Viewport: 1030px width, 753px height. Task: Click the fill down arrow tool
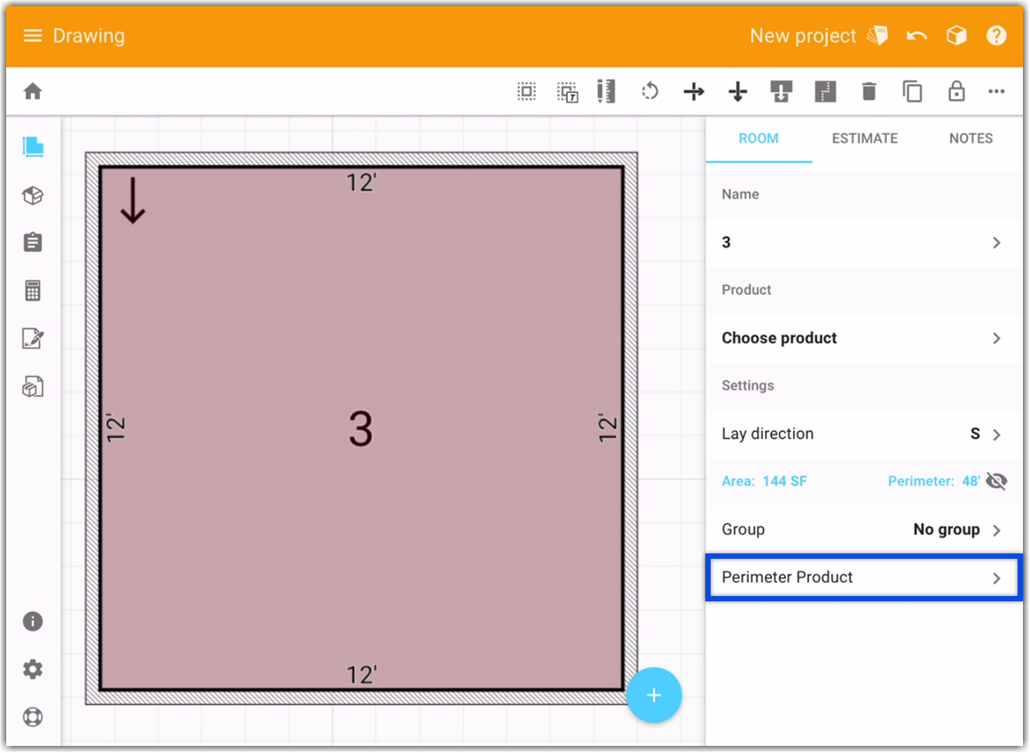click(x=781, y=91)
